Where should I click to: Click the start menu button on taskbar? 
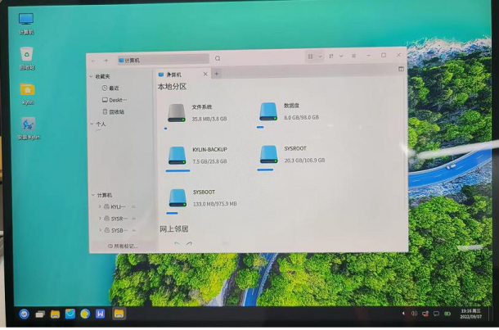[x=25, y=314]
